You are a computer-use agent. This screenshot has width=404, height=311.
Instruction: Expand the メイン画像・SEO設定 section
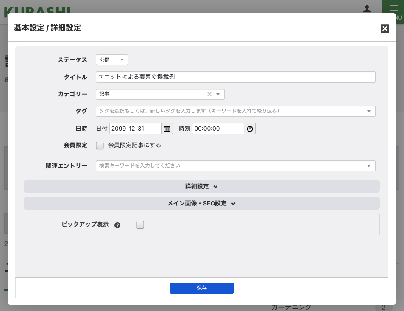pos(201,203)
